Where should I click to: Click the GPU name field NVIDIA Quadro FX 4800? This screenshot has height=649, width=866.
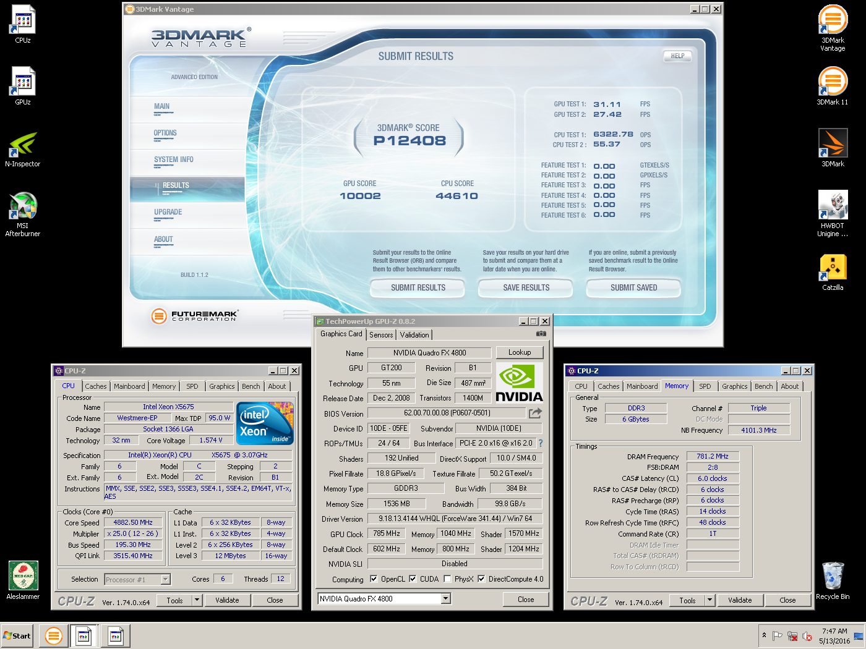(x=429, y=353)
